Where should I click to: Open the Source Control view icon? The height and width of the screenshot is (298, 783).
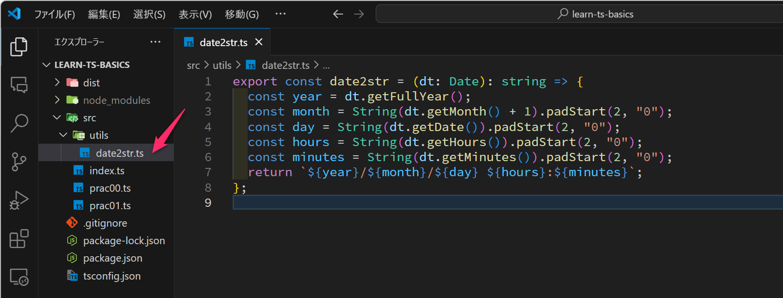coord(19,162)
